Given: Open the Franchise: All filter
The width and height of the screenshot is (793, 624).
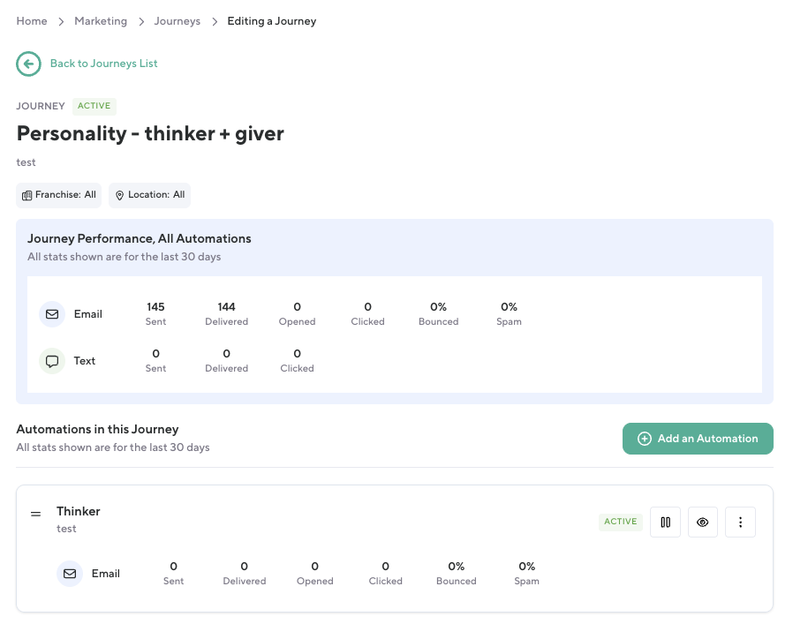Looking at the screenshot, I should pyautogui.click(x=59, y=195).
